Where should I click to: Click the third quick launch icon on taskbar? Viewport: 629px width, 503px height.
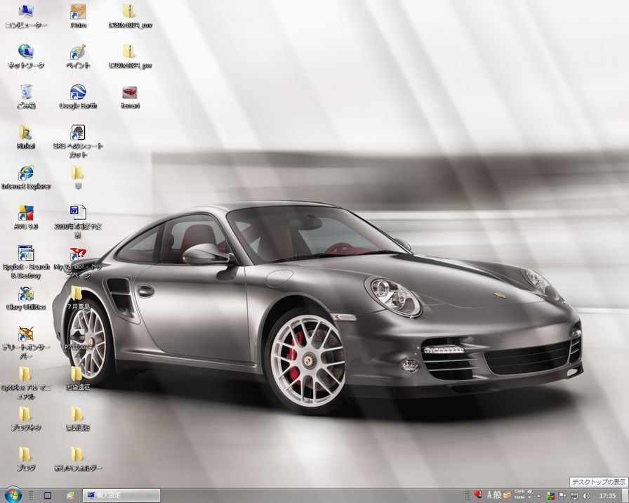click(x=70, y=495)
